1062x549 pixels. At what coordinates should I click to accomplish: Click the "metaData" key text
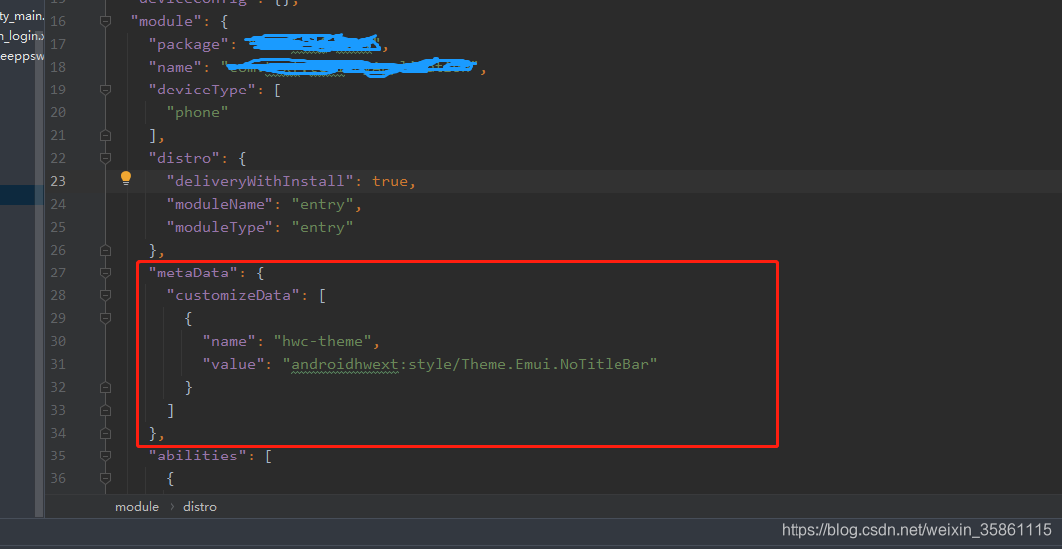(x=193, y=274)
